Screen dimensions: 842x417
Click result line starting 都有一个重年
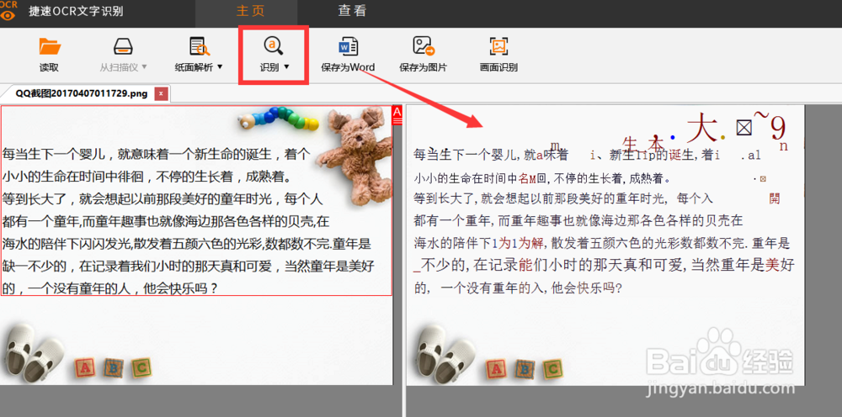pyautogui.click(x=578, y=220)
